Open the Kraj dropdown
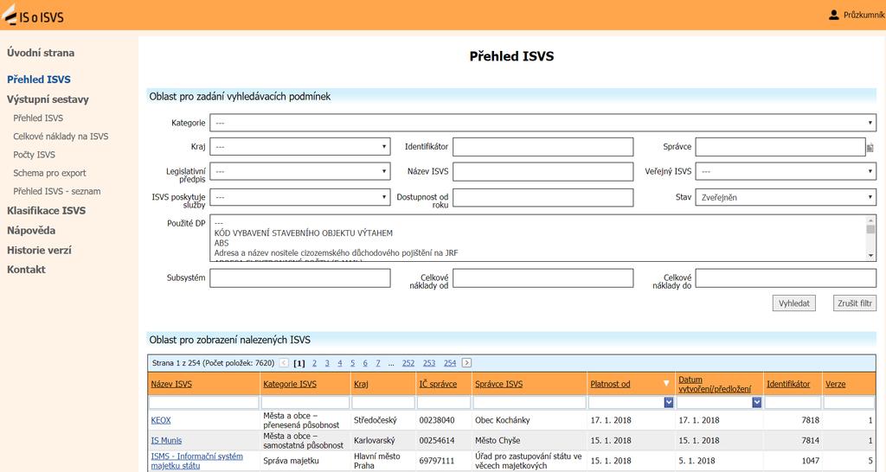886x472 pixels. (300, 147)
